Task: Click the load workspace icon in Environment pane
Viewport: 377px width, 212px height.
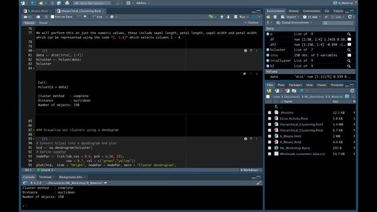Action: (269, 17)
